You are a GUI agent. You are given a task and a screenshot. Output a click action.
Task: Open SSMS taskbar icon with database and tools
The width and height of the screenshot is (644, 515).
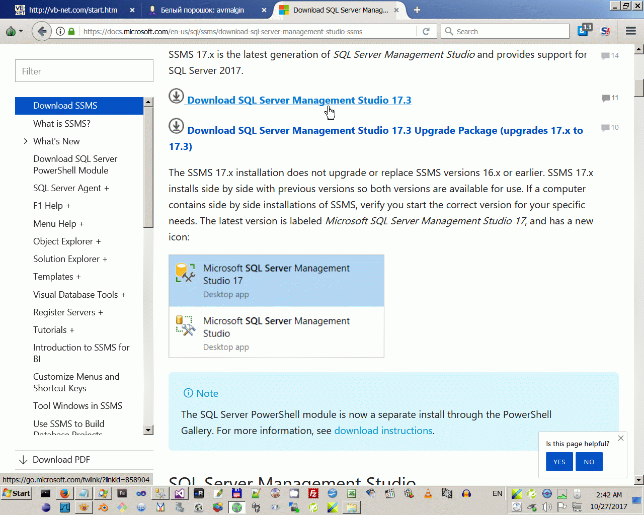[x=160, y=493]
